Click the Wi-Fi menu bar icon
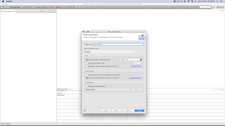Screen dimensions: 225x126 pyautogui.click(x=188, y=1)
